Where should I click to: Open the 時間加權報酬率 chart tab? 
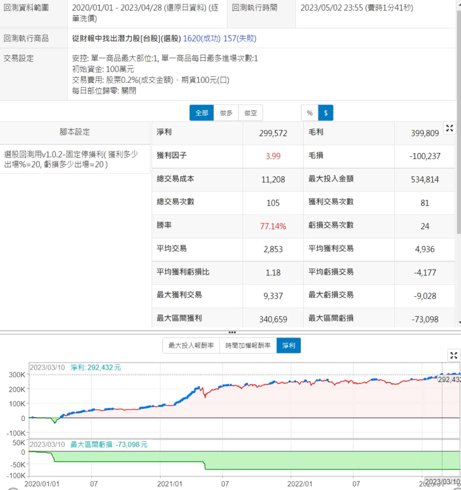[248, 346]
